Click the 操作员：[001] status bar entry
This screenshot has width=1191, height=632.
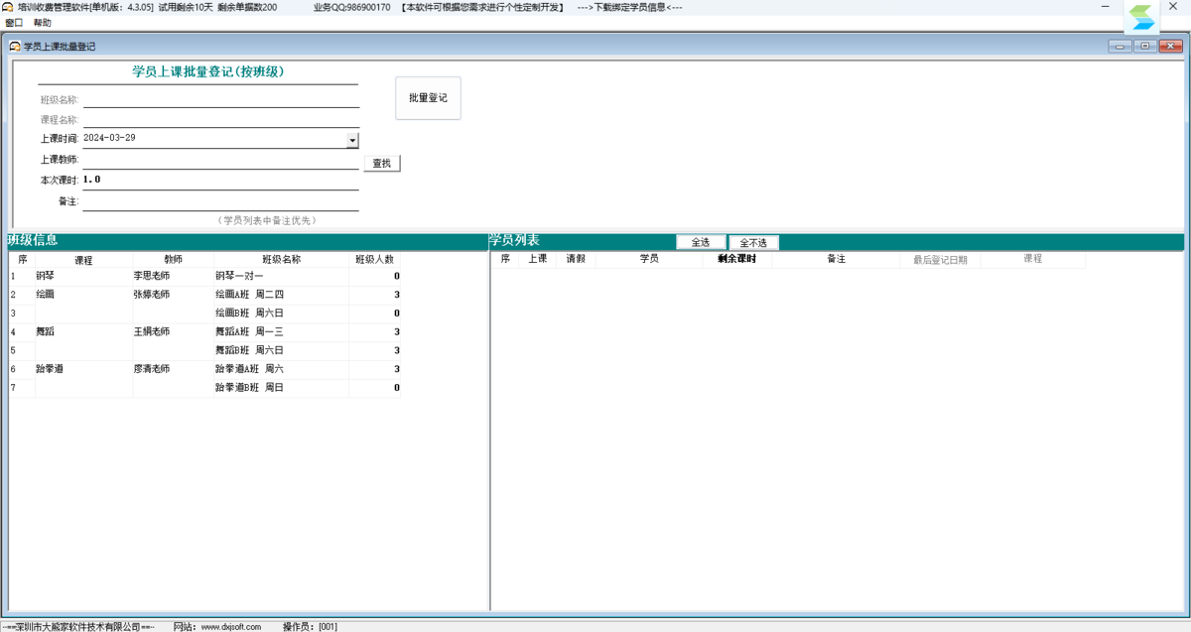[x=311, y=627]
